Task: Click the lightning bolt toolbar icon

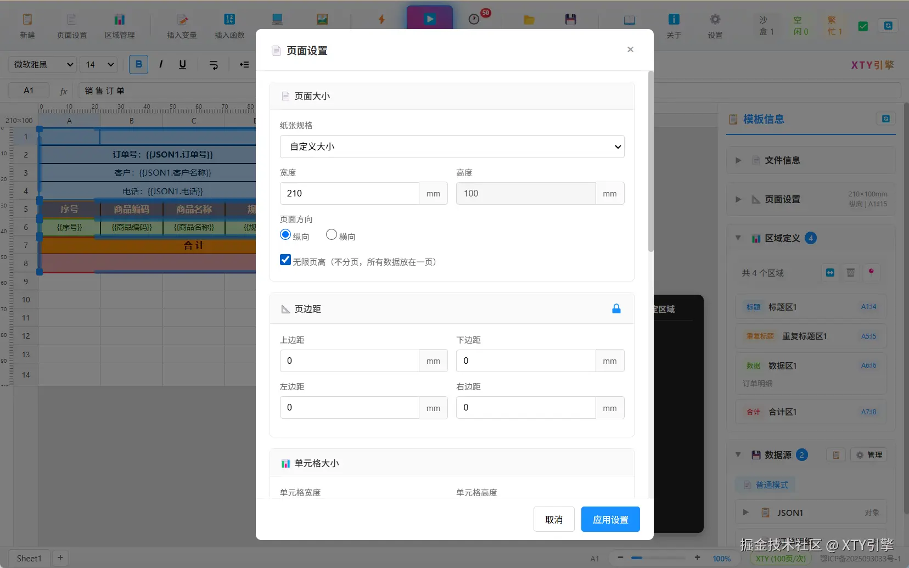Action: tap(381, 20)
